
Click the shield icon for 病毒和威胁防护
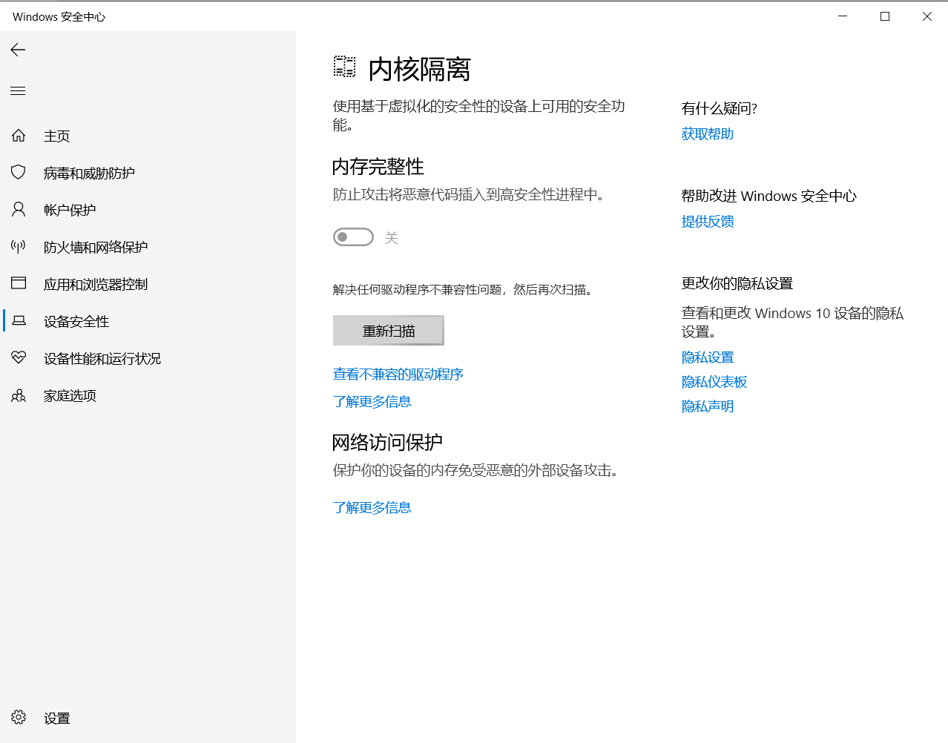tap(19, 172)
